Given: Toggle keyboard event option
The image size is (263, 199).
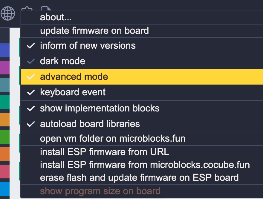Looking at the screenshot, I should (142, 92).
